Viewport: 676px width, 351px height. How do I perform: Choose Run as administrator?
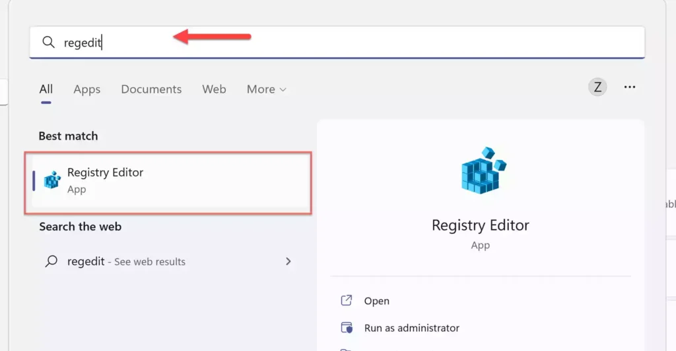[412, 328]
